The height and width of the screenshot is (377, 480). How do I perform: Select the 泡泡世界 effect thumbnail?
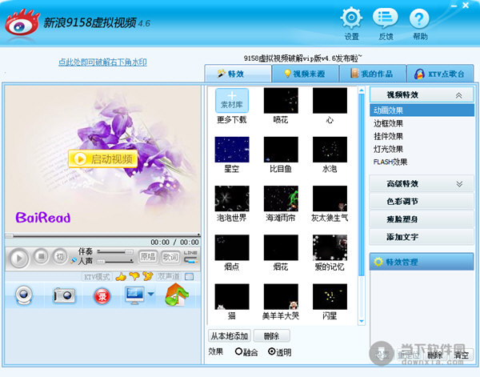[232, 199]
